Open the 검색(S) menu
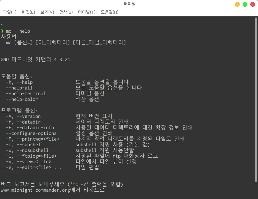 [x=66, y=12]
